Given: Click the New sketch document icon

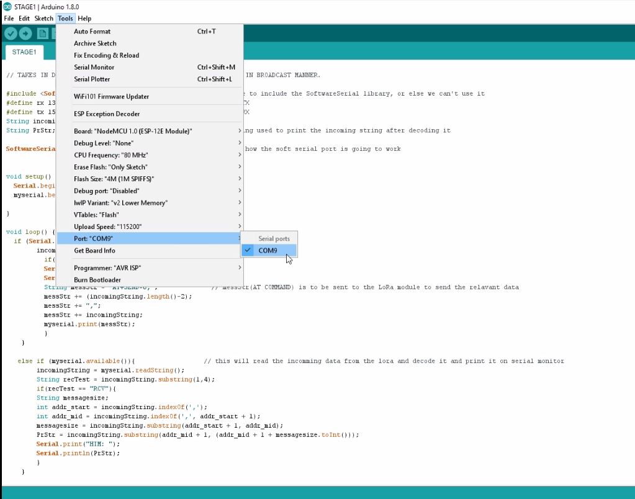Looking at the screenshot, I should click(x=43, y=34).
